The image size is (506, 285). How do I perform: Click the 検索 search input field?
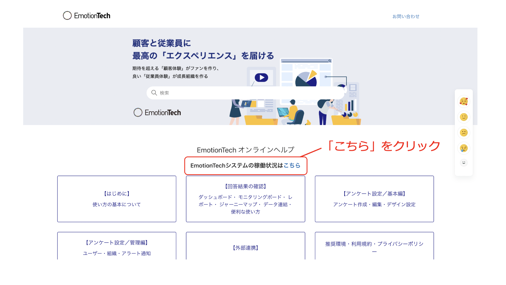click(245, 93)
